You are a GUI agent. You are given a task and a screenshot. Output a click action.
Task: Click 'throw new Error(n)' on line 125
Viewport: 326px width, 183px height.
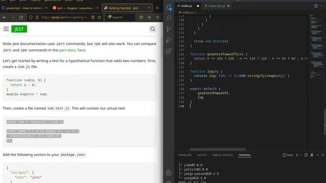click(211, 41)
